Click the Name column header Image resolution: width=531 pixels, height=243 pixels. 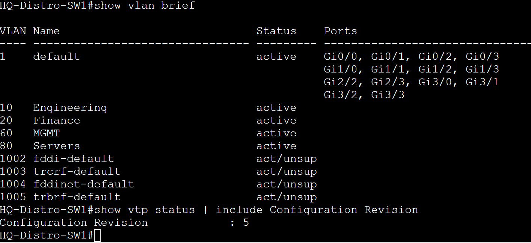point(47,31)
